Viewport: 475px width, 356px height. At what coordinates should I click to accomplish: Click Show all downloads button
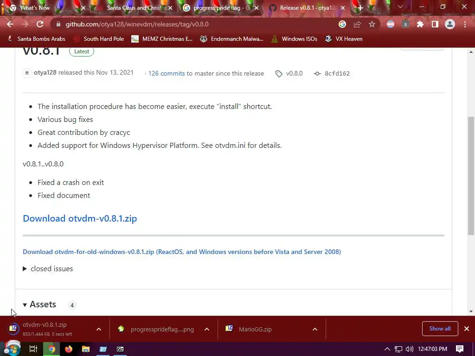[x=440, y=329]
